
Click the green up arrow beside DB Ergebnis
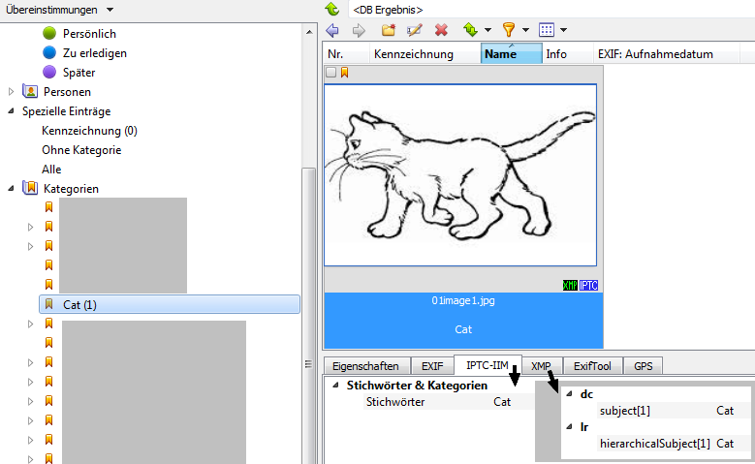(332, 9)
